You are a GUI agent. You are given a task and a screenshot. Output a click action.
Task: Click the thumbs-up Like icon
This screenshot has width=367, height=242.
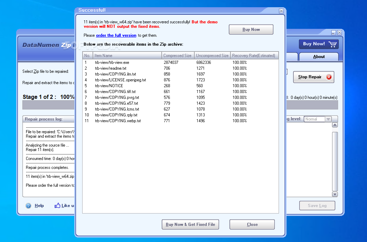point(57,206)
